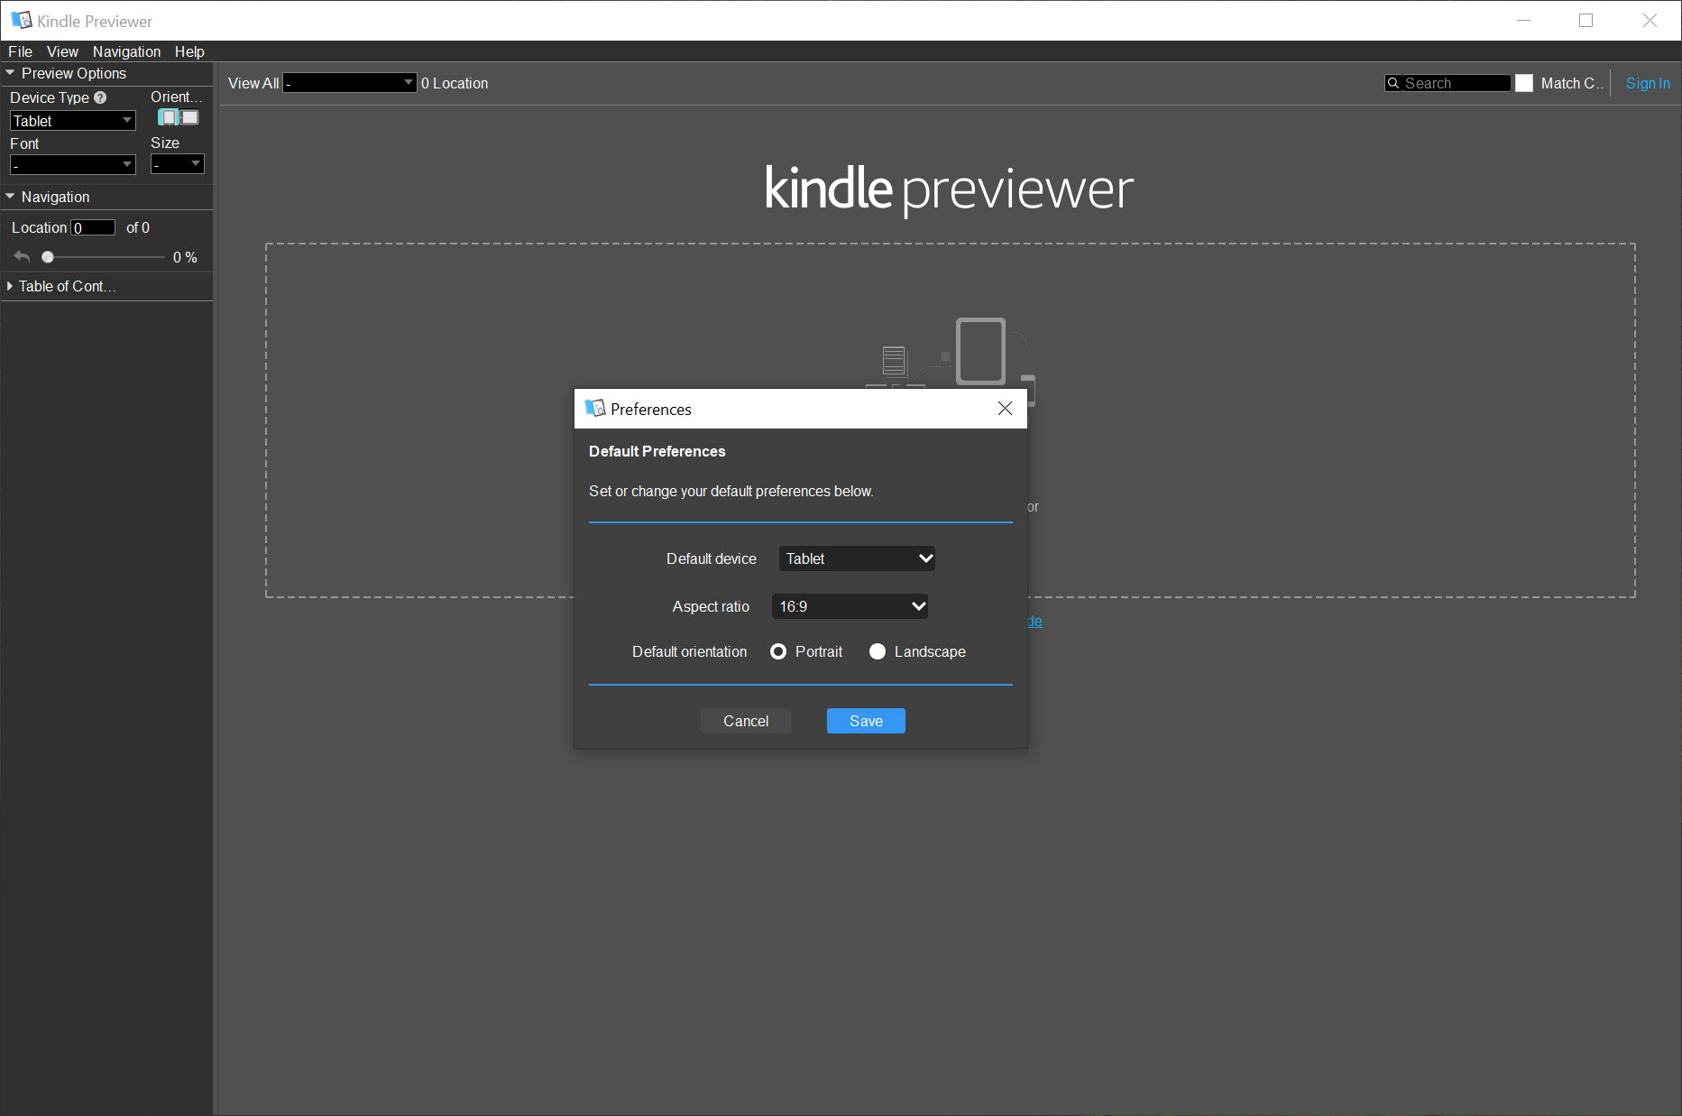This screenshot has width=1682, height=1116.
Task: Collapse the Navigation section
Action: pos(11,197)
